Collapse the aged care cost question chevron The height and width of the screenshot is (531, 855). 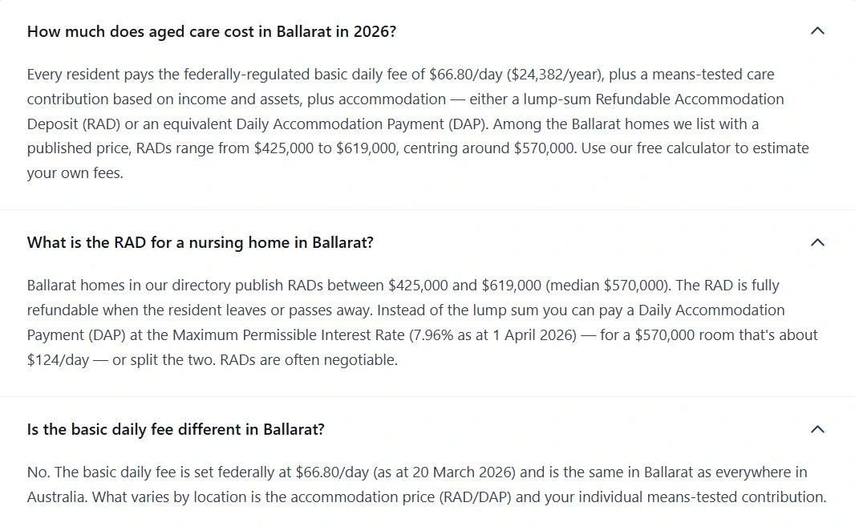(817, 31)
